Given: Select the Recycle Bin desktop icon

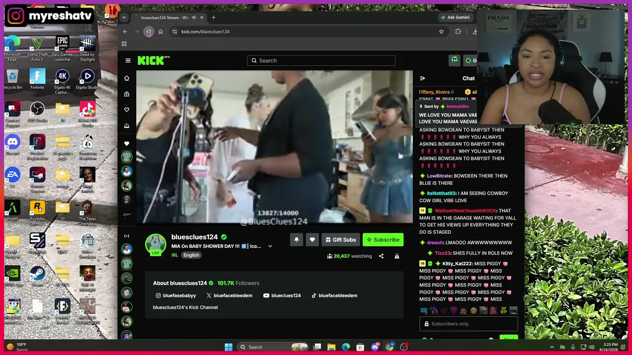Looking at the screenshot, I should tap(12, 80).
